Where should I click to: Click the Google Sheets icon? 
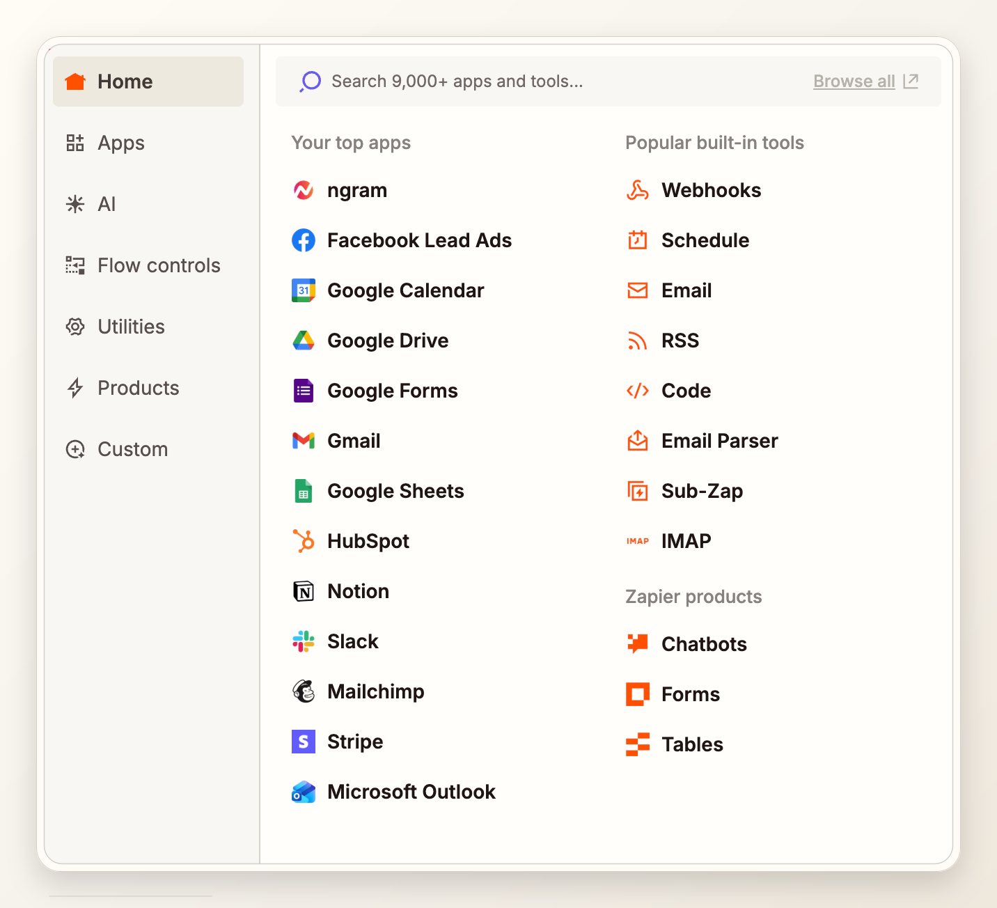click(x=304, y=491)
